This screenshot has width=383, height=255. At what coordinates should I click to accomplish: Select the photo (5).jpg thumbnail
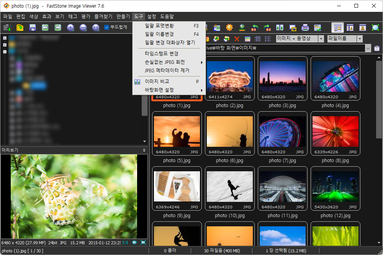pyautogui.click(x=177, y=133)
